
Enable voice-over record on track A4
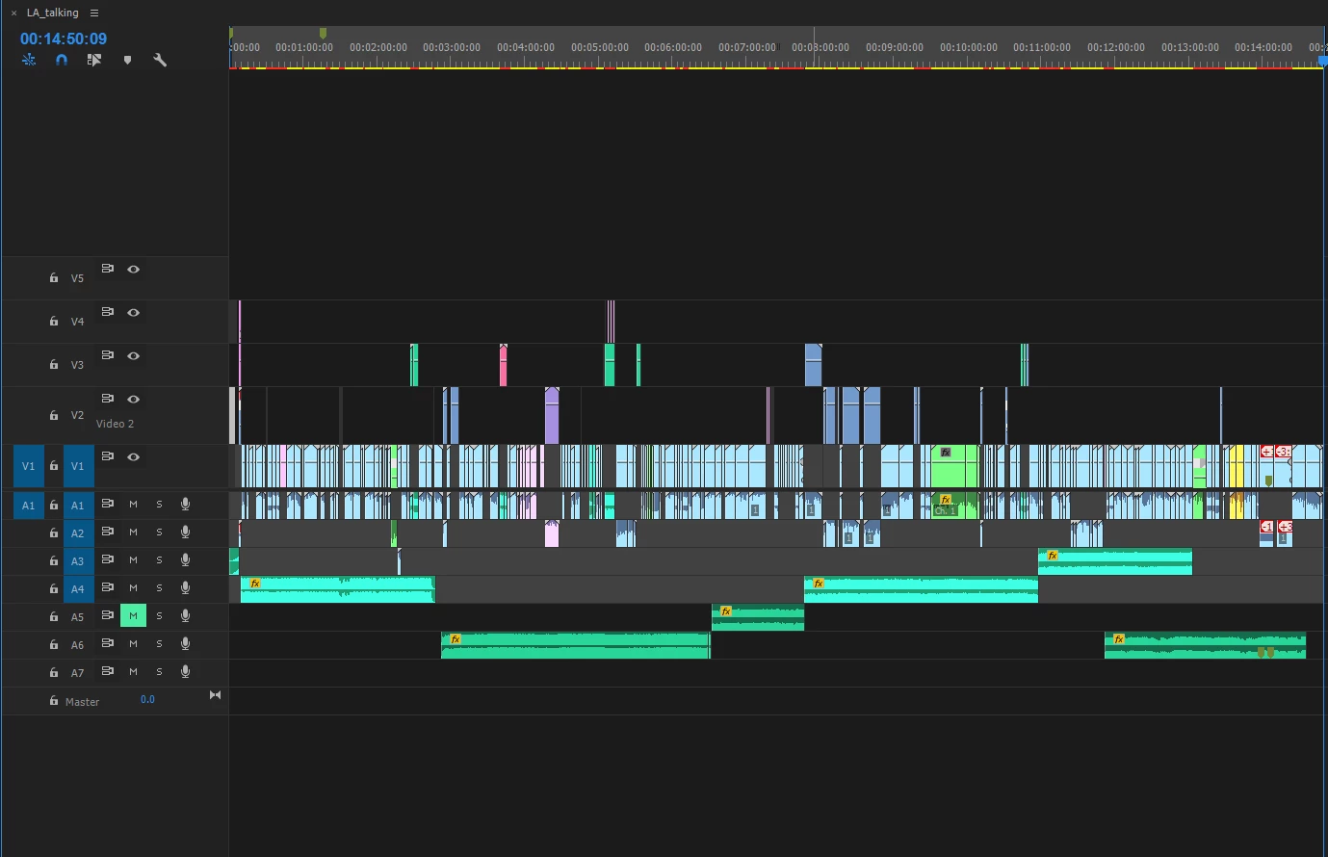pos(185,587)
